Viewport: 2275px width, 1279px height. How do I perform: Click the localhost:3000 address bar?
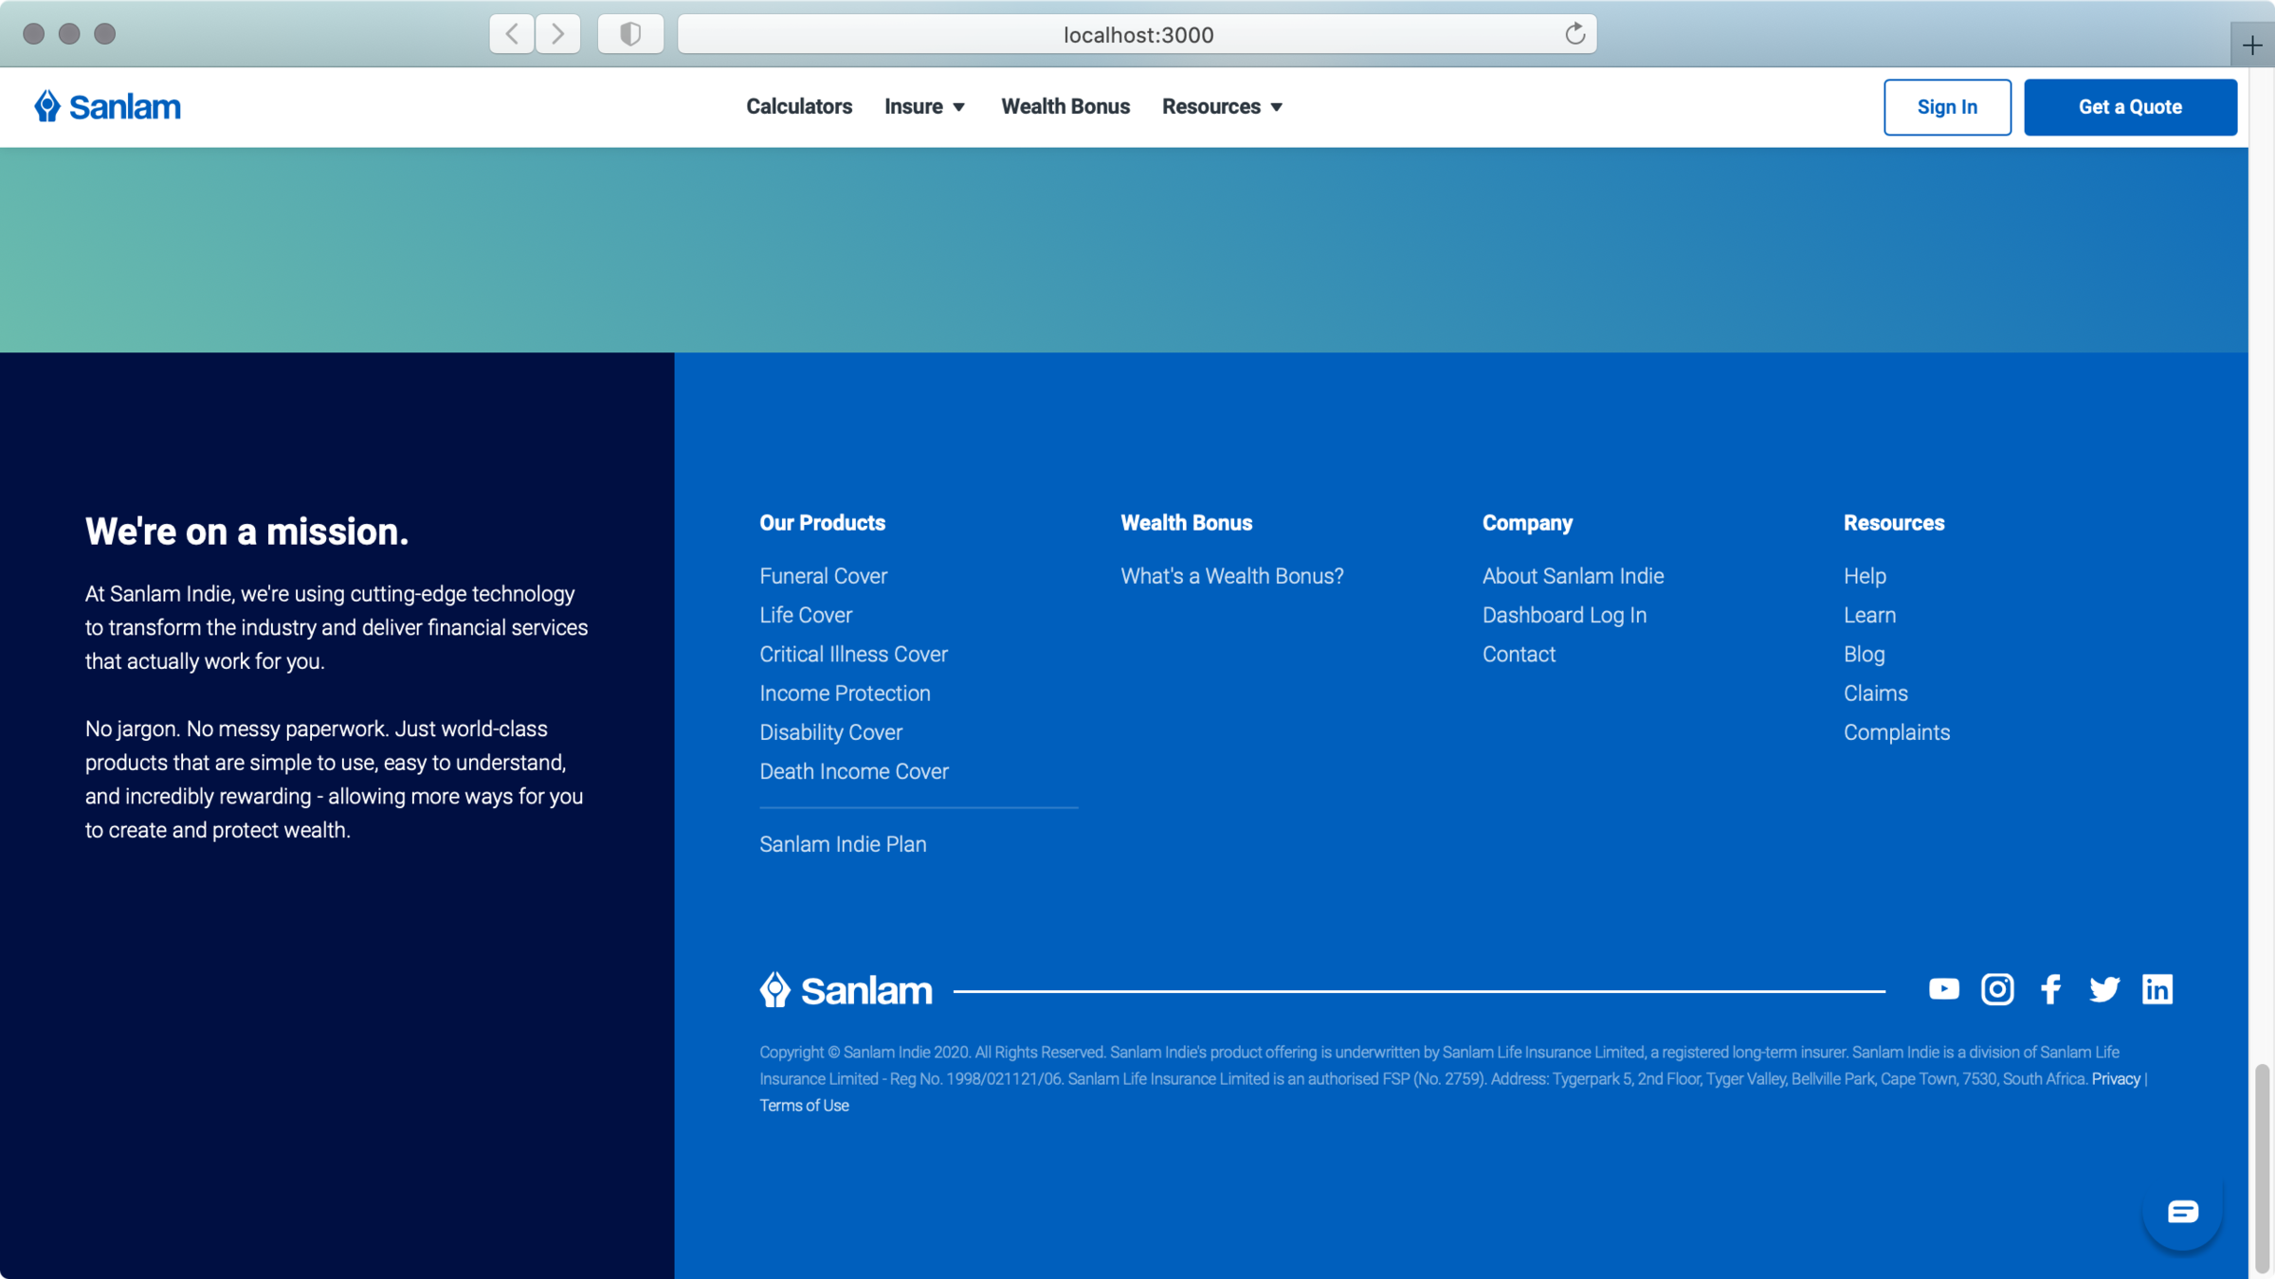1137,35
